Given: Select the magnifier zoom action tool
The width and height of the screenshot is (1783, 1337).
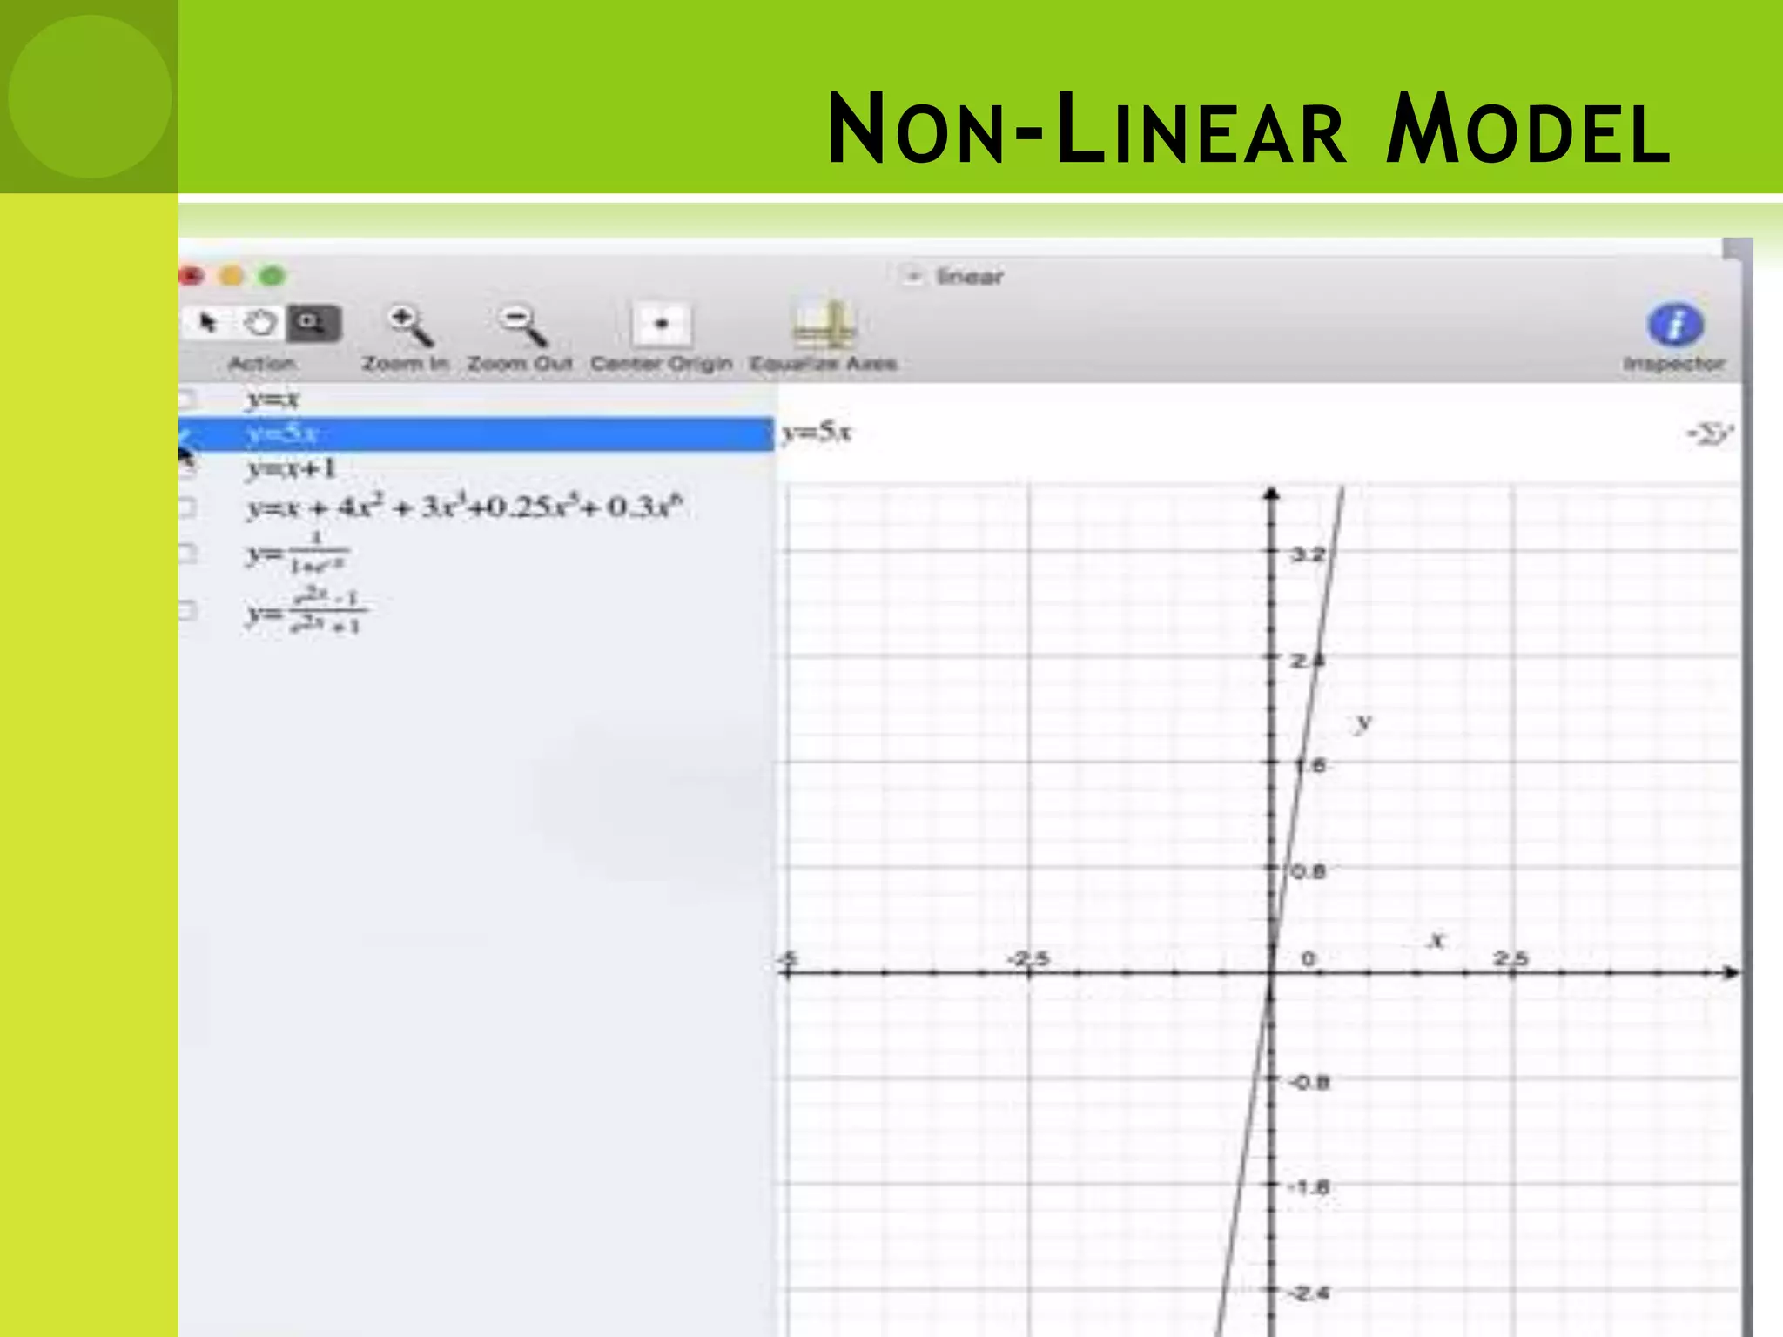Looking at the screenshot, I should click(313, 323).
